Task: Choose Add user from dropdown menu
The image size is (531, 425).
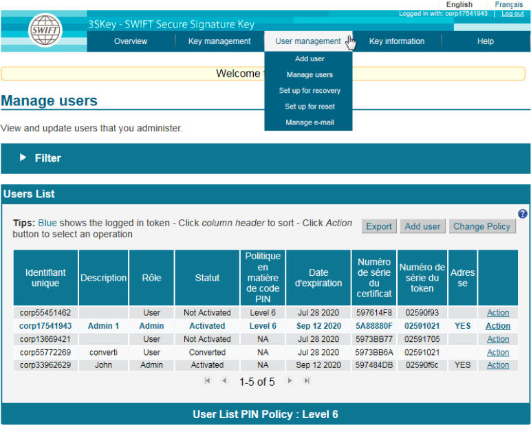Action: (310, 59)
